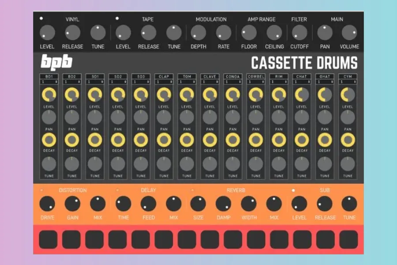Viewport: 397px width, 265px height.
Task: Click the Vinyl Level knob
Action: 47,32
